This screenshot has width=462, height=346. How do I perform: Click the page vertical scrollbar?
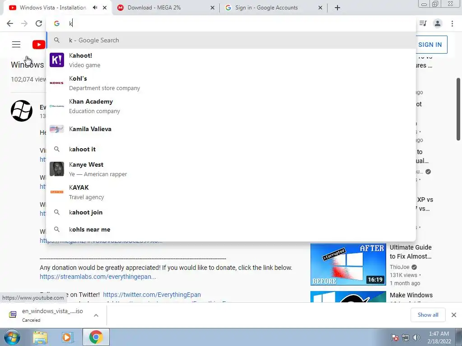(459, 109)
